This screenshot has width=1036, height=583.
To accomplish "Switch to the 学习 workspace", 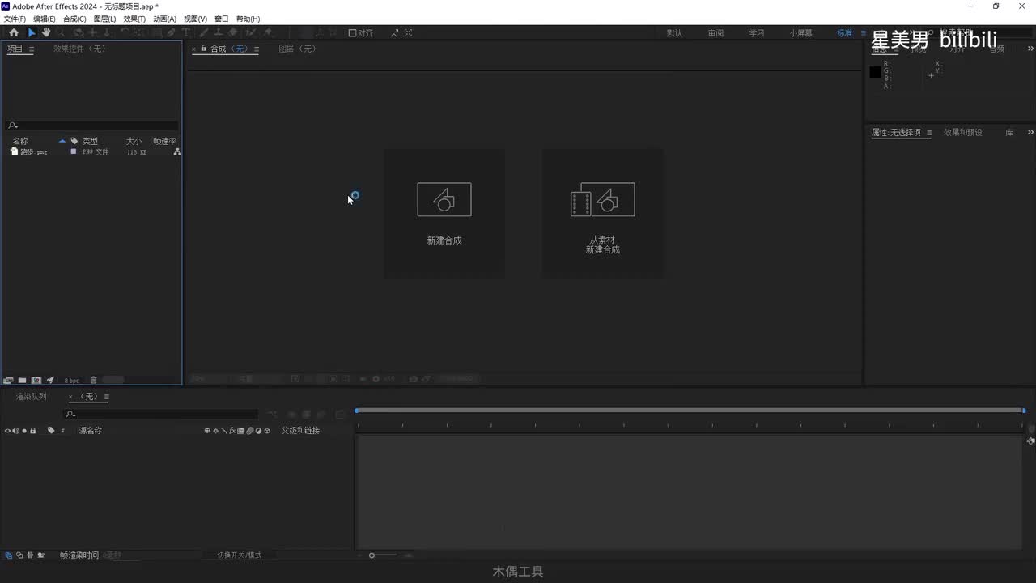I will [757, 33].
